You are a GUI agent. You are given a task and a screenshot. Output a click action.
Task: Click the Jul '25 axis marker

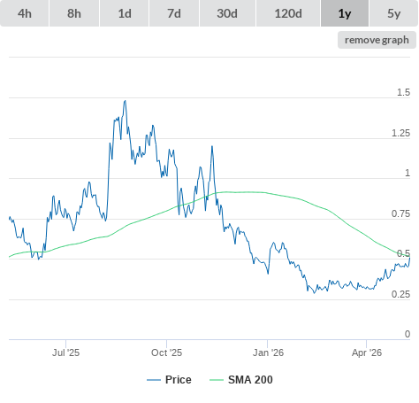65,353
